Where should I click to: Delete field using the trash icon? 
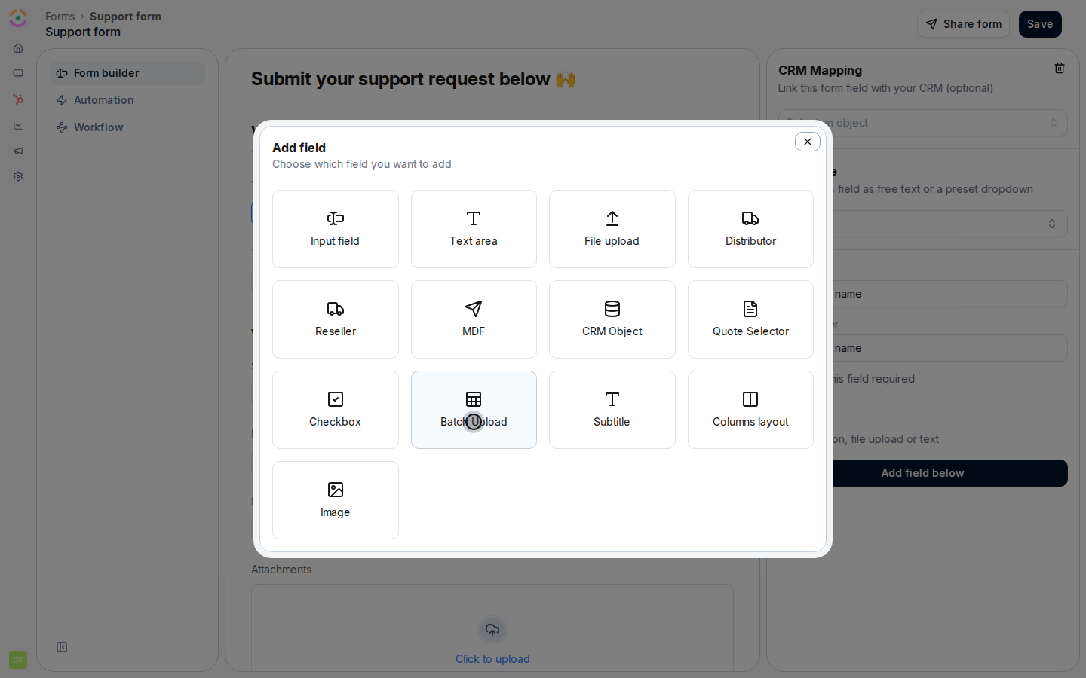(1060, 68)
